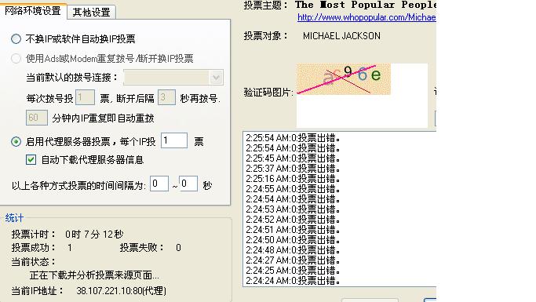
Task: Select 不换IP或软件自动换IP投票 radio option
Action: click(16, 39)
